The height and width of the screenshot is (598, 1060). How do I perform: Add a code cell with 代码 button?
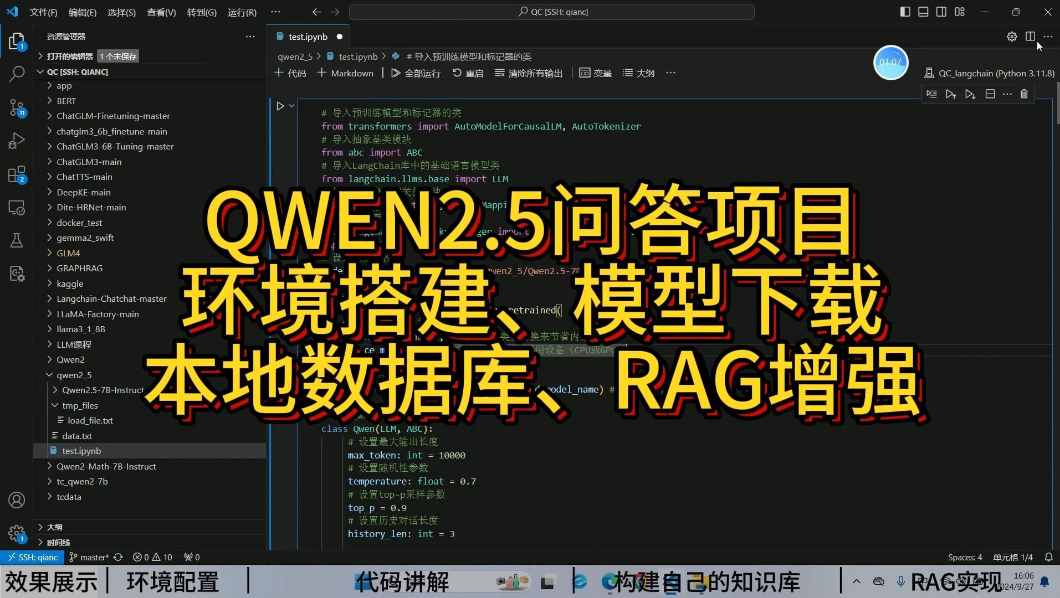290,73
